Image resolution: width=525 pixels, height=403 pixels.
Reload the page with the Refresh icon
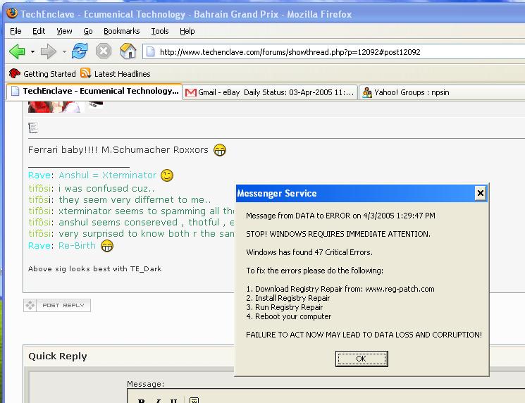80,51
